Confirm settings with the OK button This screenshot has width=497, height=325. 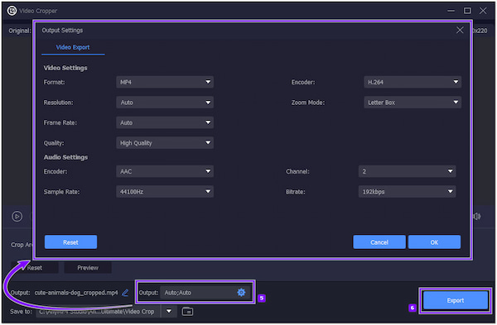click(x=434, y=242)
